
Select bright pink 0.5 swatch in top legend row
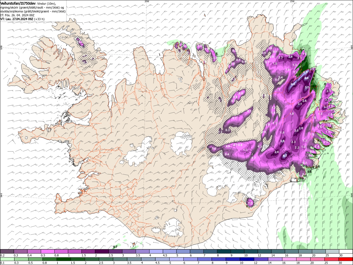click(x=48, y=251)
